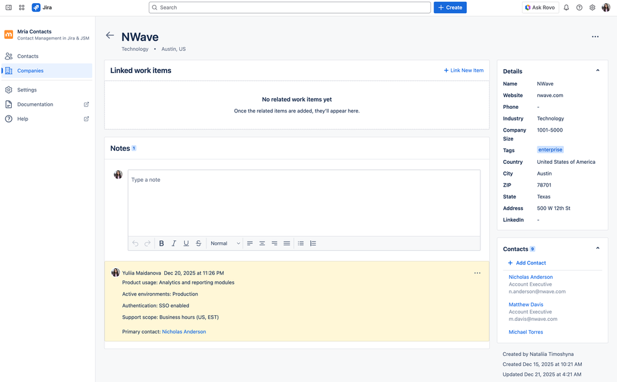
Task: Click the nwave.com website value
Action: 550,95
